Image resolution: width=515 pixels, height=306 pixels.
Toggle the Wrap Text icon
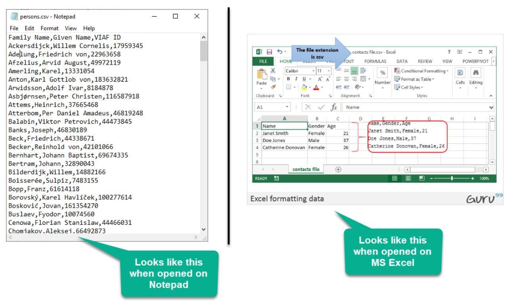[x=363, y=71]
